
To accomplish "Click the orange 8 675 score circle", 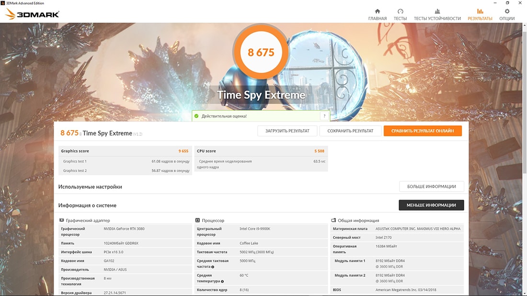I will point(261,52).
